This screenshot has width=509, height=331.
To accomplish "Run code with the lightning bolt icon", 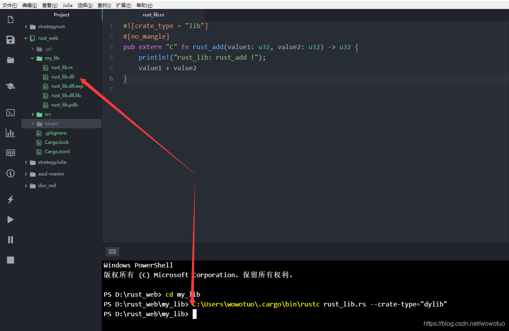I will (x=10, y=199).
